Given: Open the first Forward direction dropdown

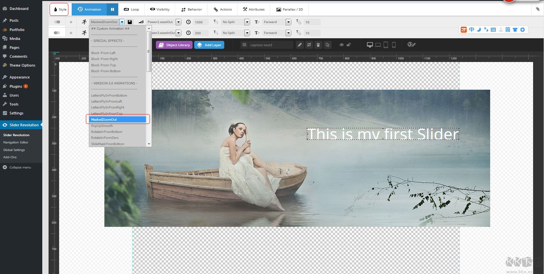Looking at the screenshot, I should (x=288, y=22).
